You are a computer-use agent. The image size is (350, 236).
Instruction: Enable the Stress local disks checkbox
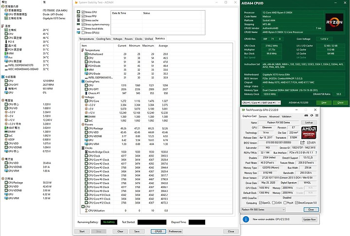coord(83,29)
